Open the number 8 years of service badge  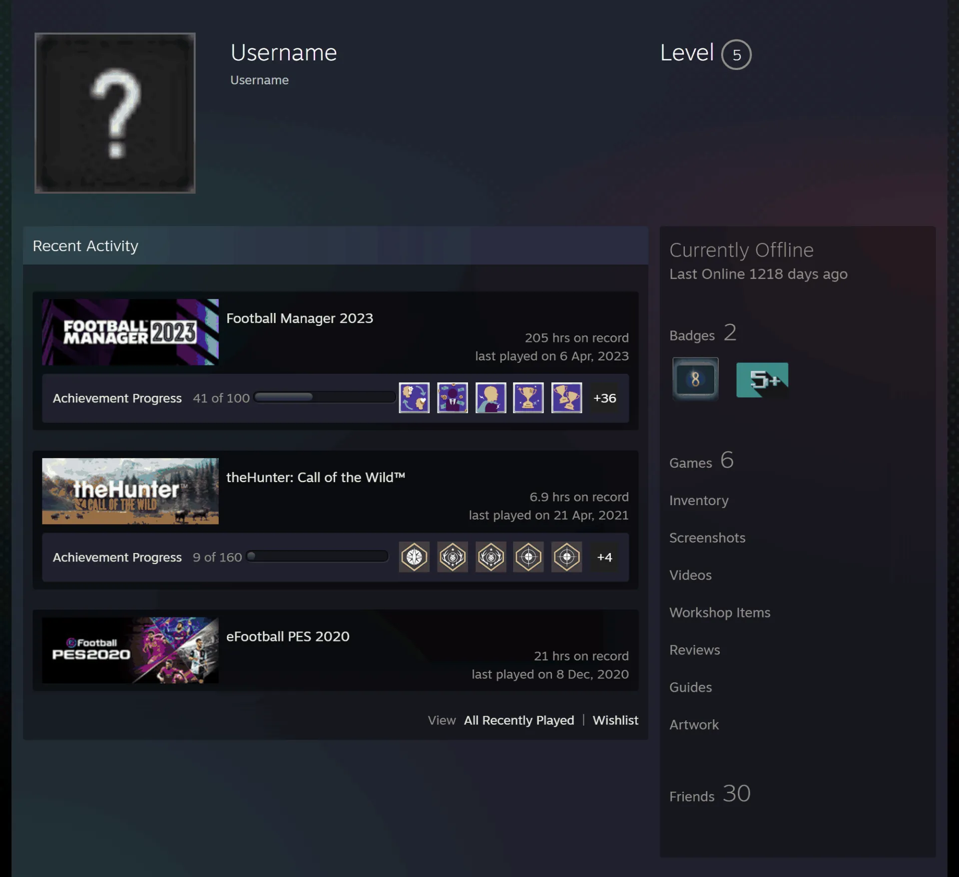click(x=695, y=379)
